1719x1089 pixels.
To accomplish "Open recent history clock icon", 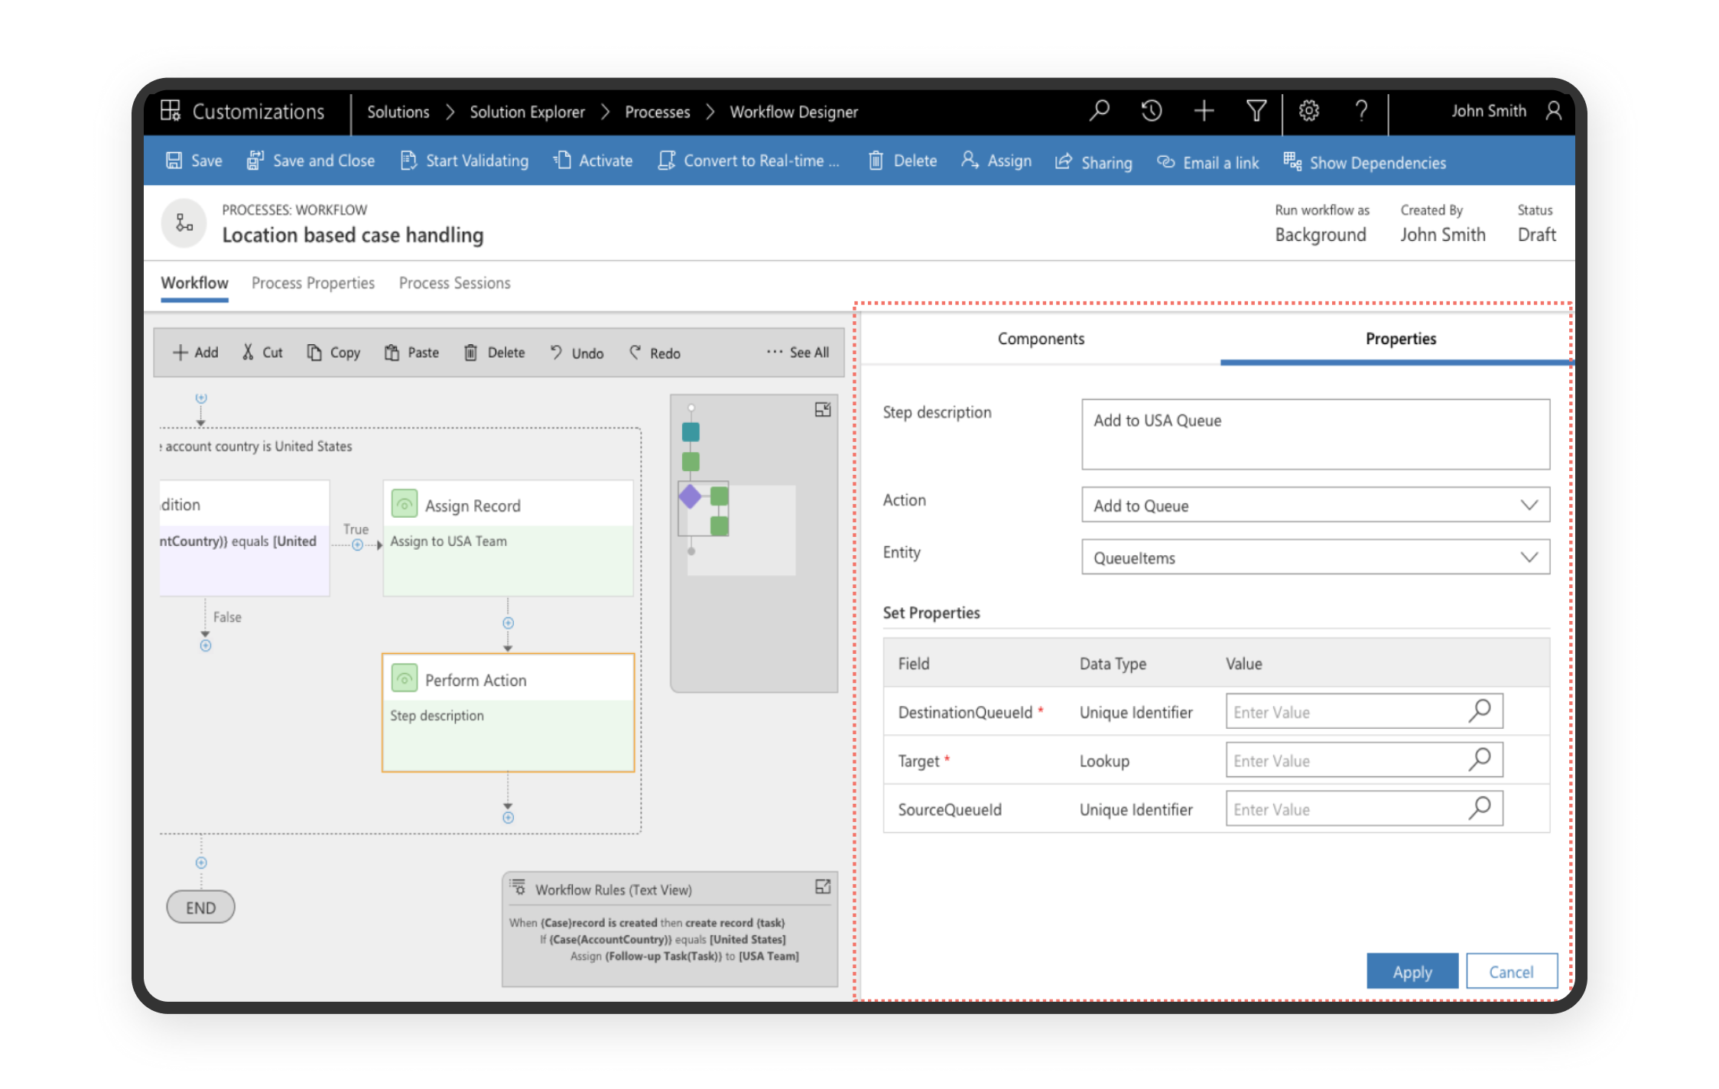I will pyautogui.click(x=1152, y=112).
